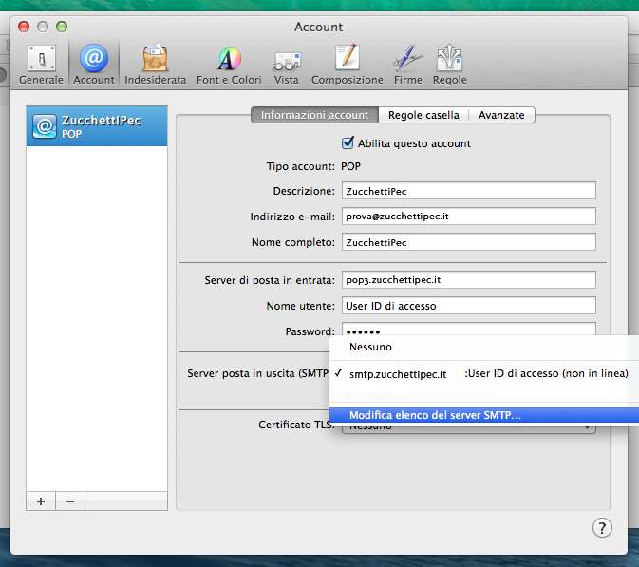639x567 pixels.
Task: Switch to Informazioni account tab
Action: (314, 115)
